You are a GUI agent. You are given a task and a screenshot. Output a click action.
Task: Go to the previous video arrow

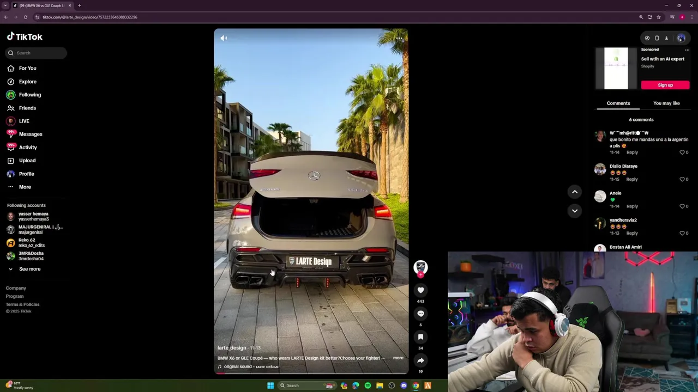point(575,192)
